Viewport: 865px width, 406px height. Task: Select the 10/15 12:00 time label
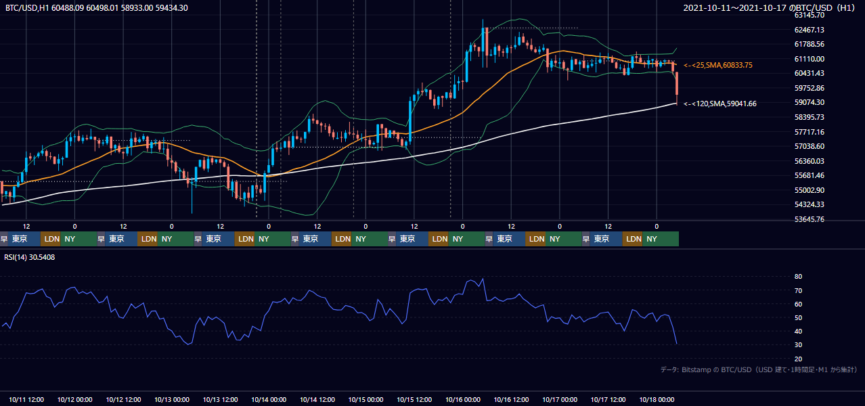pos(414,400)
